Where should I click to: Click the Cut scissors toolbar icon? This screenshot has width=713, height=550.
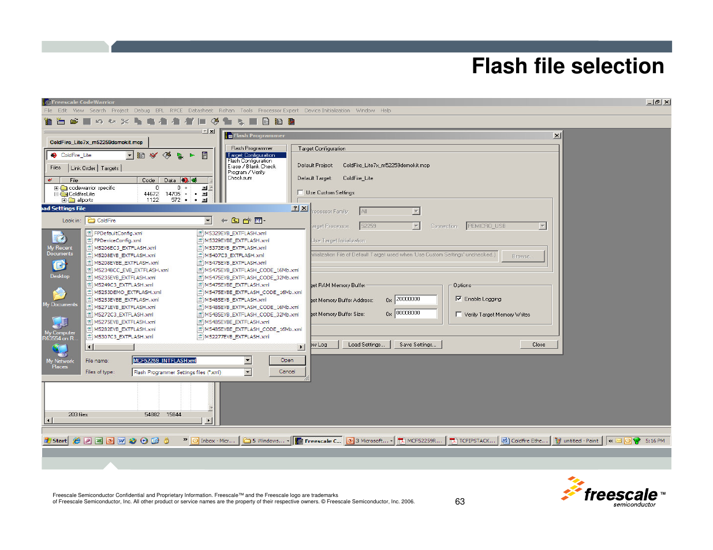[x=125, y=122]
